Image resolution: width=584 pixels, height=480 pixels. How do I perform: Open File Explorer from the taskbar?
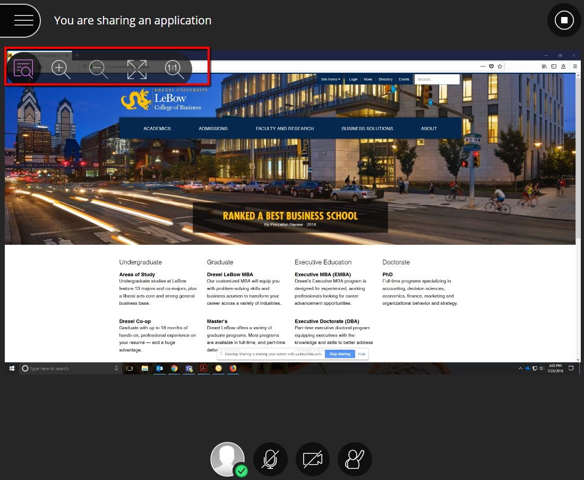145,368
